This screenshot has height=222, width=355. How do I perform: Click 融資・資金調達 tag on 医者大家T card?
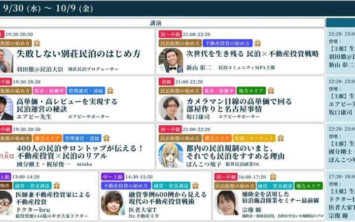(x=171, y=186)
